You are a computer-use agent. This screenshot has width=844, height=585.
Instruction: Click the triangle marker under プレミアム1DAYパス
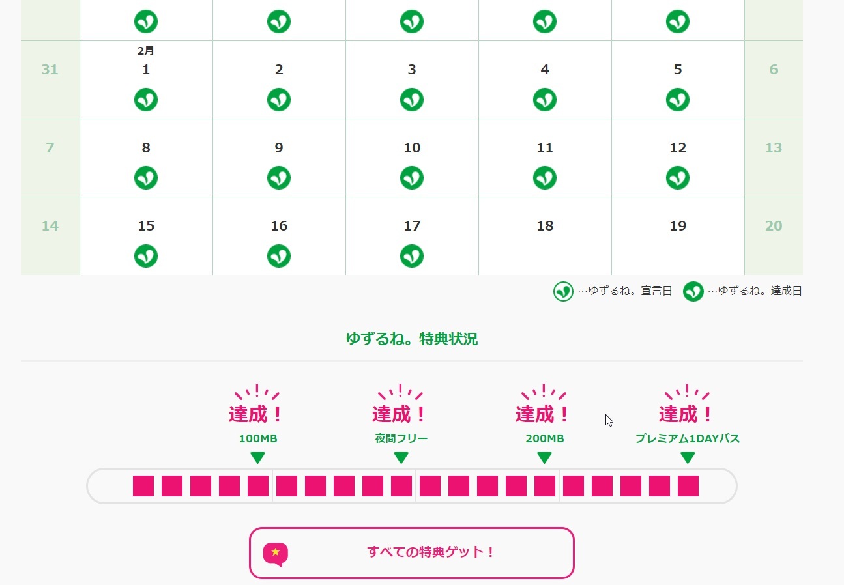pos(688,458)
